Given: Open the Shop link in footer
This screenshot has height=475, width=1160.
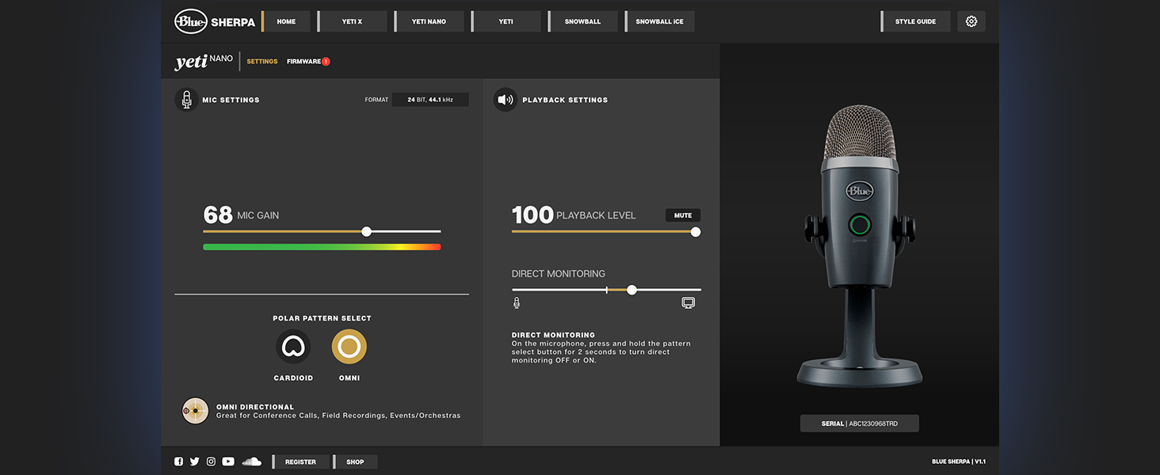Looking at the screenshot, I should pyautogui.click(x=356, y=462).
